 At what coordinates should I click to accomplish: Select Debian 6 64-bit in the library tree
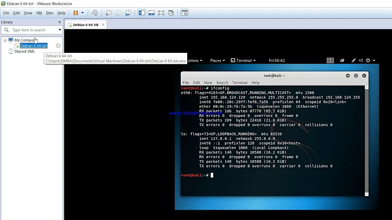coord(34,46)
